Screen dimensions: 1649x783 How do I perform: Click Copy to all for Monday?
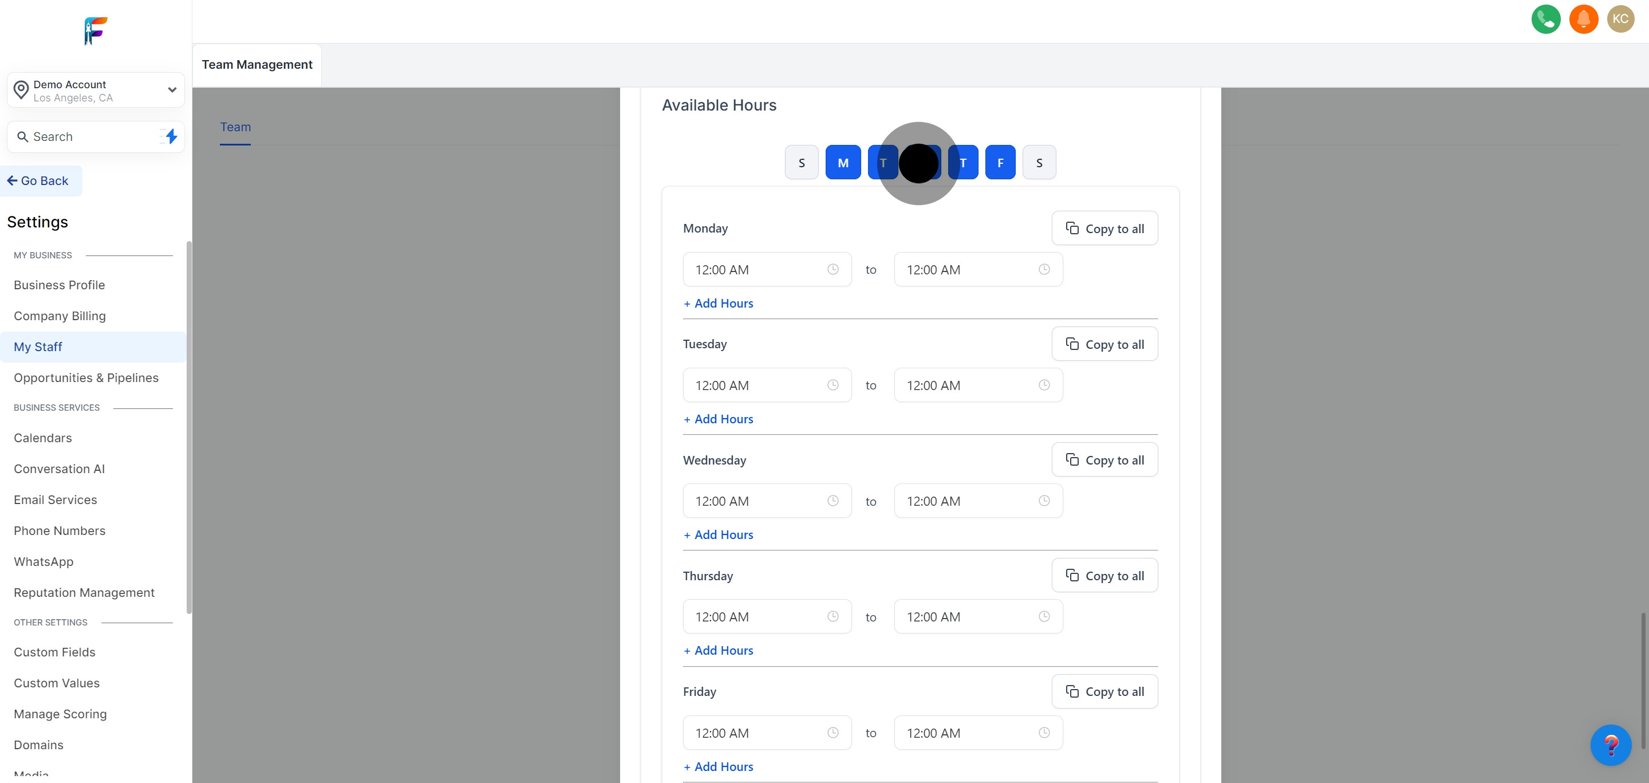(x=1104, y=229)
